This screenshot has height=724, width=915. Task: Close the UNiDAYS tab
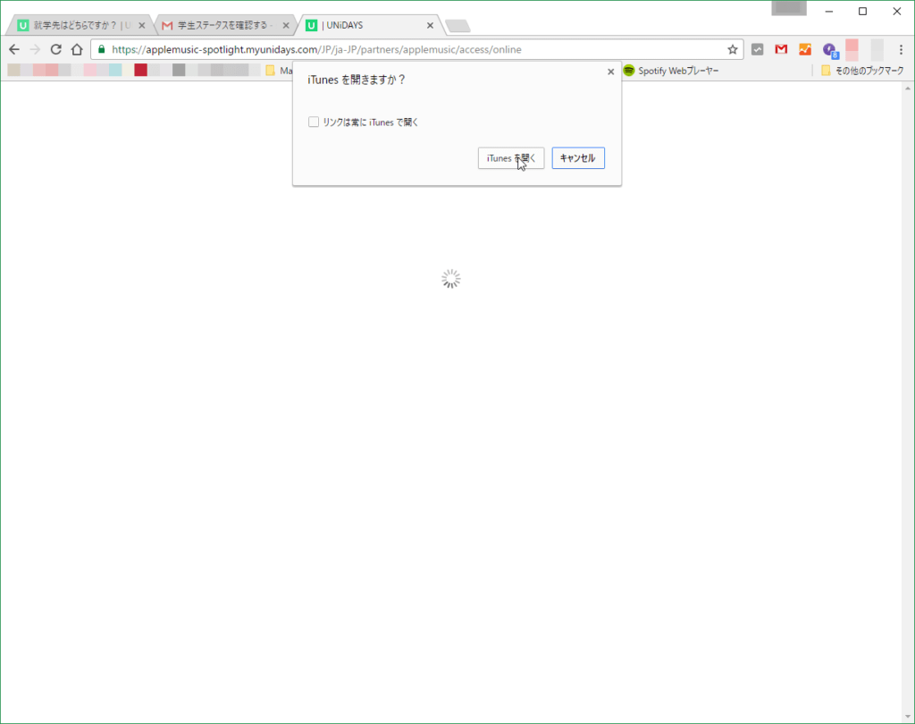(430, 25)
